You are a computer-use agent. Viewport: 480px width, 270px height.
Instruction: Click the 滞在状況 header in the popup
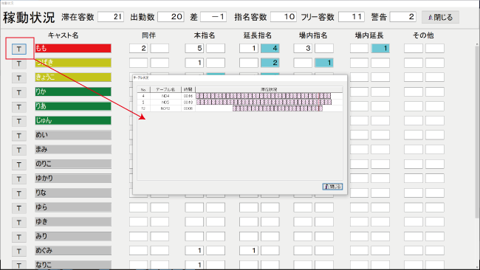(269, 89)
